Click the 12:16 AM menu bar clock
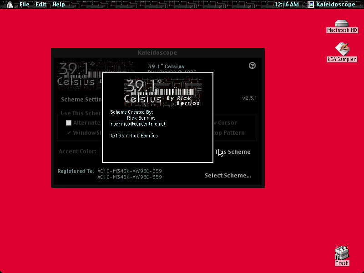Viewport: 364px width, 273px height. pos(287,5)
